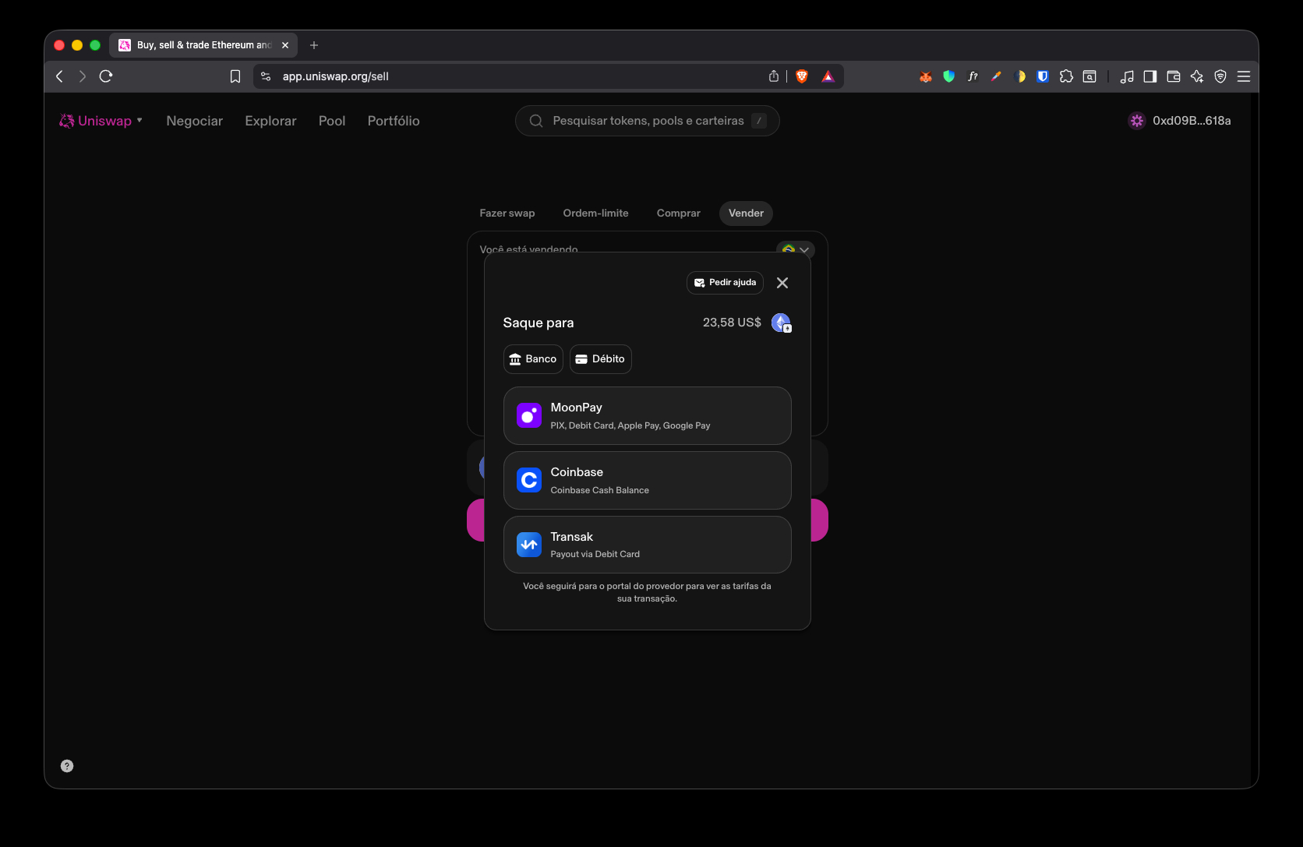Open the Bitwarden shield extension
Screen dimensions: 1303x847
(1043, 76)
